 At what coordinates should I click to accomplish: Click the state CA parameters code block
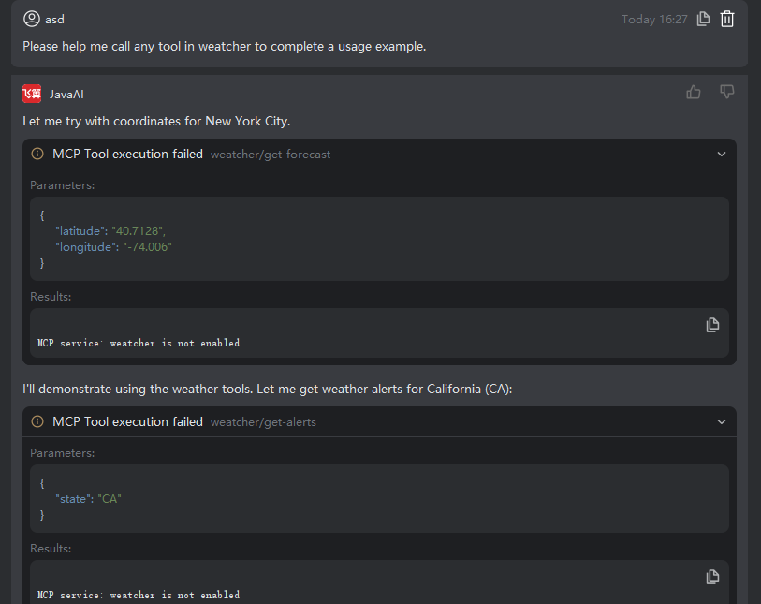[x=379, y=498]
